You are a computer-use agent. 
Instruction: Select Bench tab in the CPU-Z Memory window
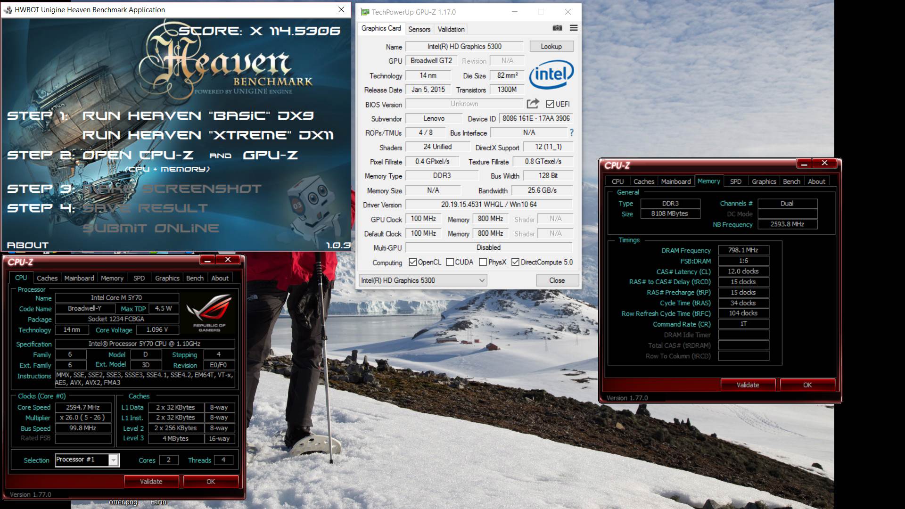pos(792,181)
